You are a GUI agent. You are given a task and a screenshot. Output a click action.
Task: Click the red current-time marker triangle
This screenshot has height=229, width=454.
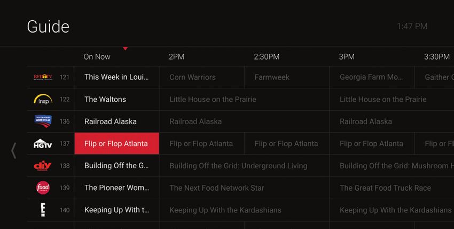point(126,48)
